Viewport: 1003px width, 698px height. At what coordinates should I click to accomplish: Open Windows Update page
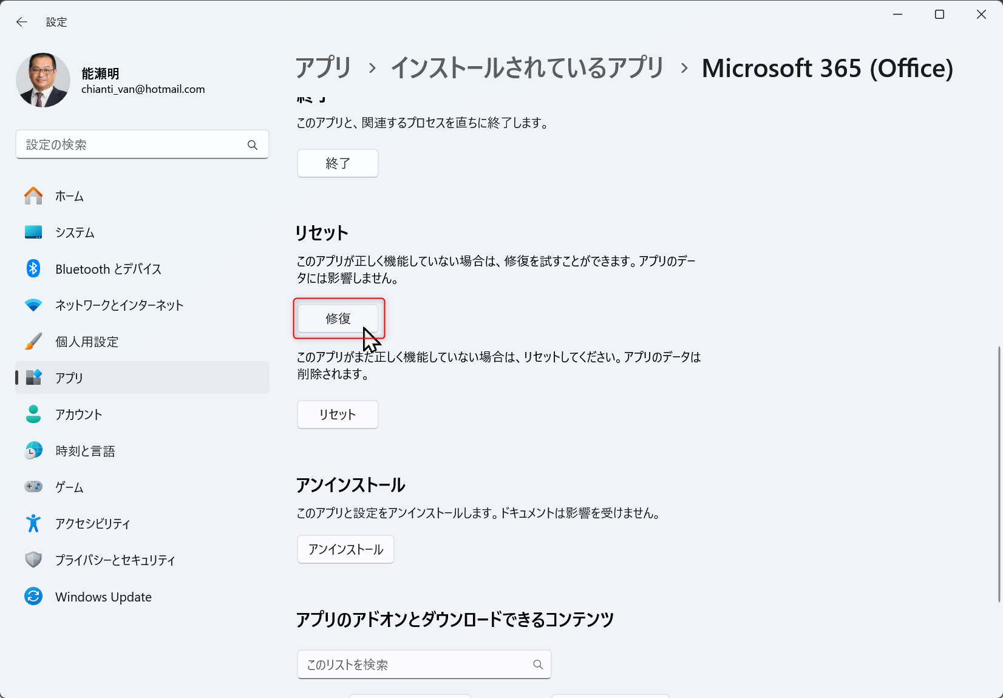pos(142,597)
